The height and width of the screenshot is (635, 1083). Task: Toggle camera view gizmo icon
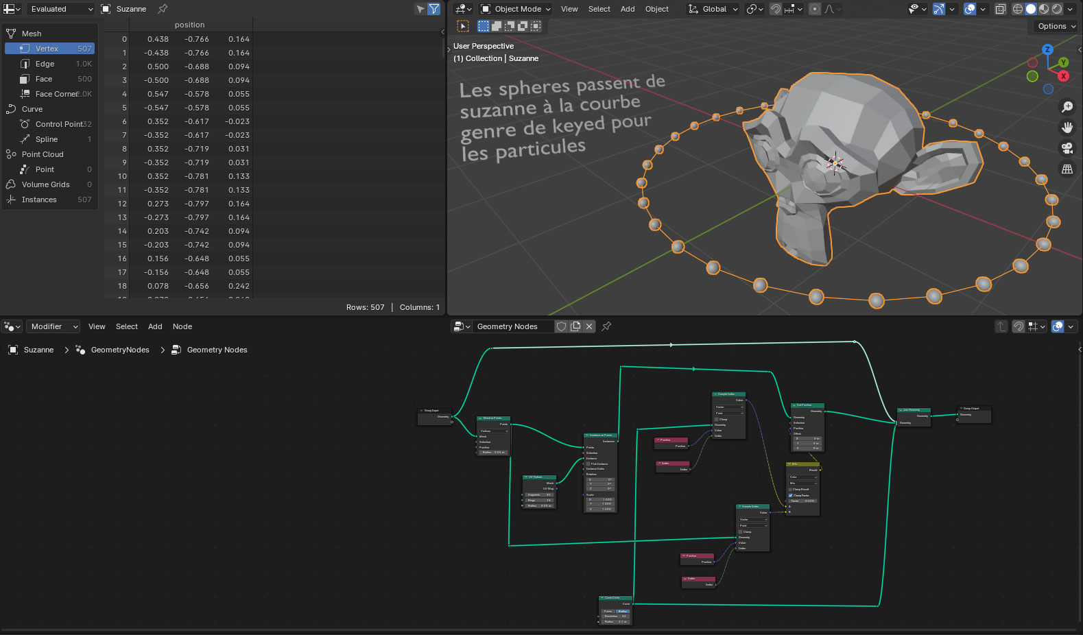click(x=1067, y=148)
